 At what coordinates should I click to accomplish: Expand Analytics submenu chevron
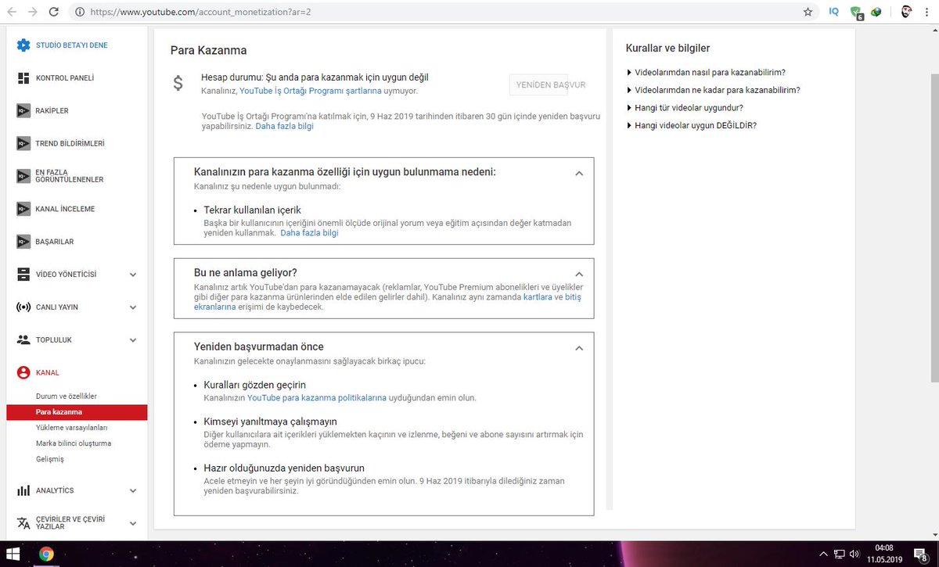tap(133, 490)
